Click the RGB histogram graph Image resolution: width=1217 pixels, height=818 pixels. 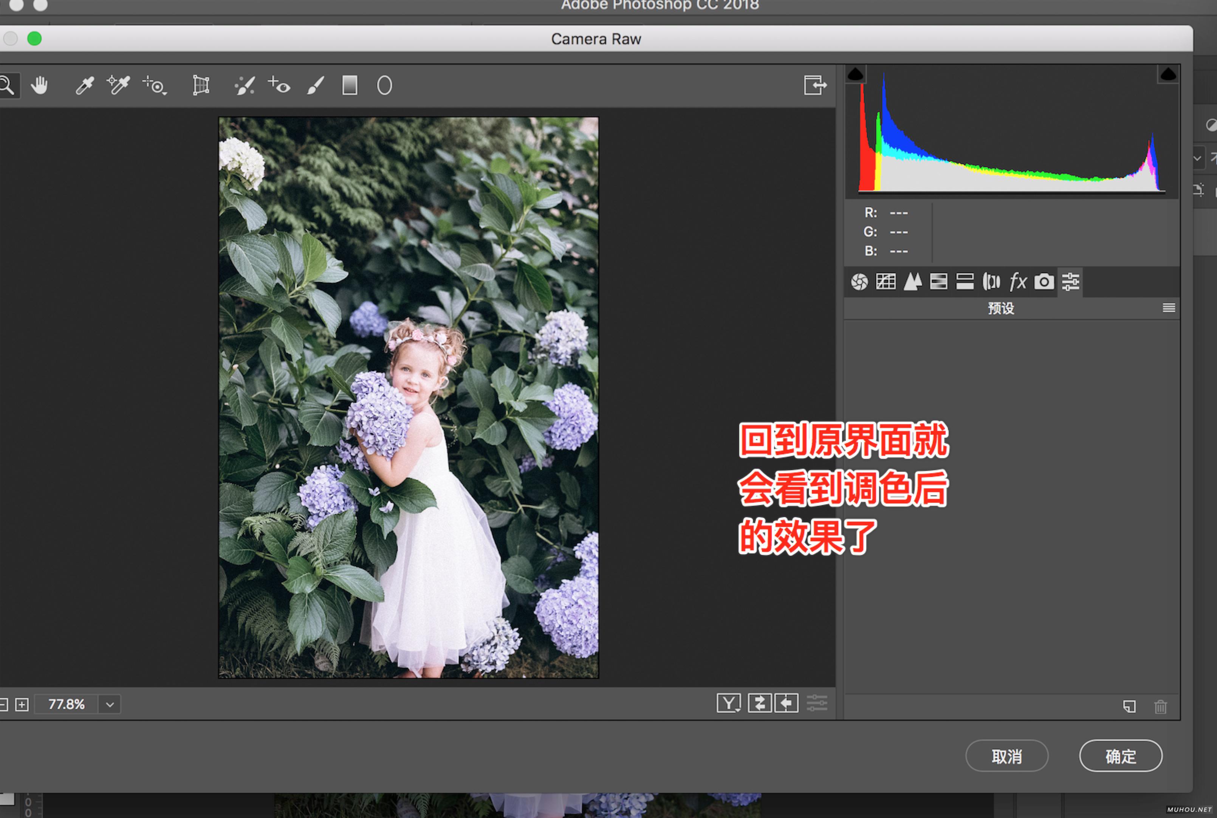(x=1011, y=132)
